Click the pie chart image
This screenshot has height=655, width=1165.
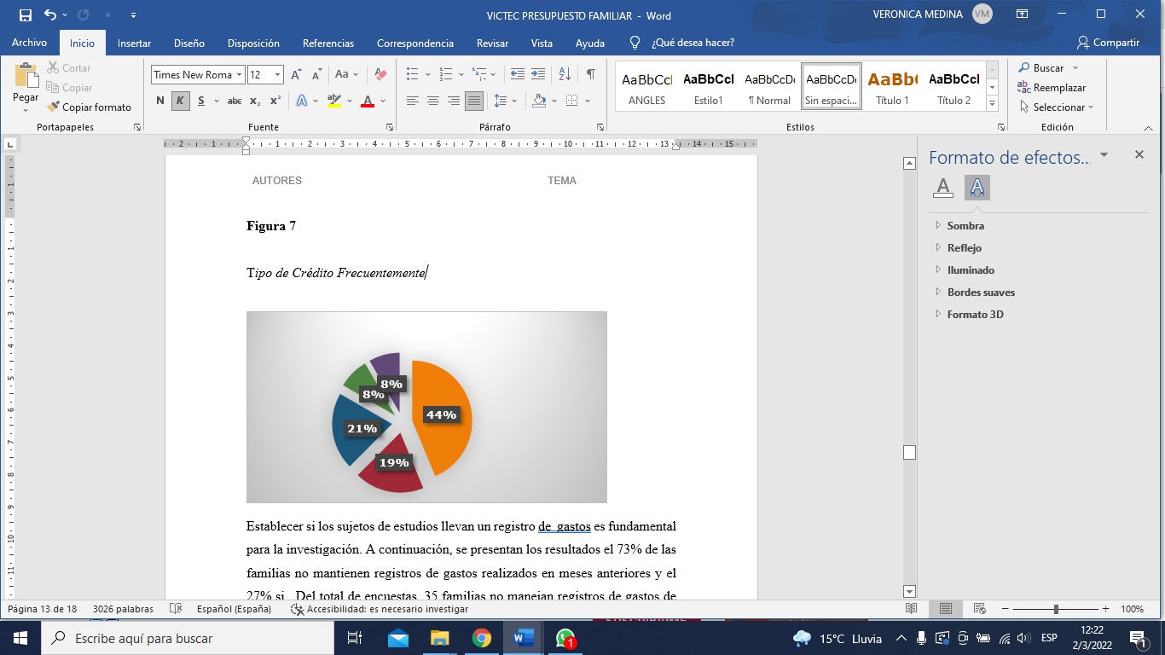point(426,407)
